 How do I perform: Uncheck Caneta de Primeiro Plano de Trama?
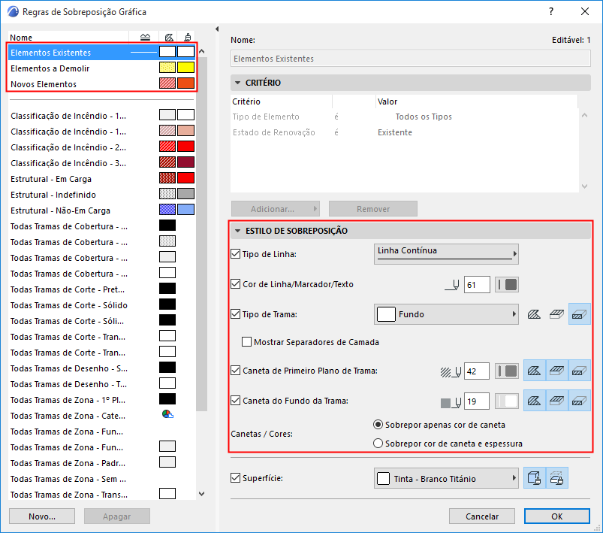(x=235, y=371)
